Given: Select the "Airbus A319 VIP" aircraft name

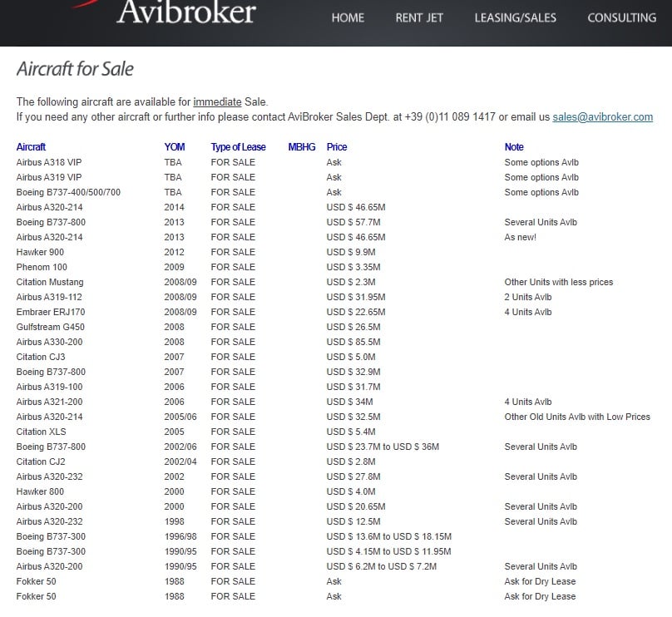Looking at the screenshot, I should [x=49, y=177].
